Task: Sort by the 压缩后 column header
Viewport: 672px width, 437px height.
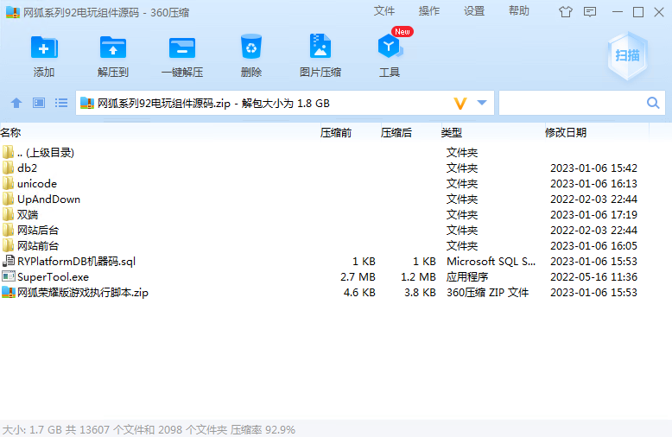Action: pos(396,132)
